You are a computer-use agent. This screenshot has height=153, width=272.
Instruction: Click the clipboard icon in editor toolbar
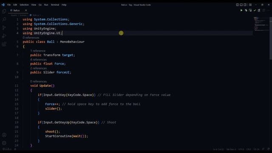tap(259, 10)
